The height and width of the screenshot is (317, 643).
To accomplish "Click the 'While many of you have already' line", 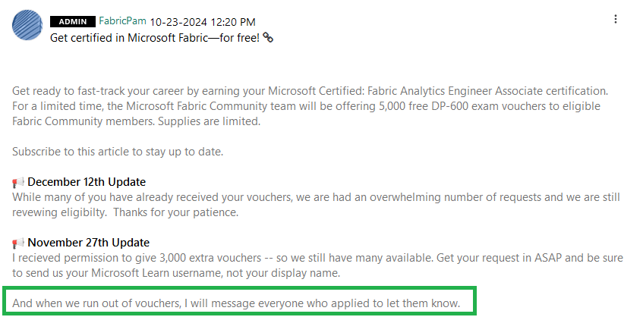I will [x=316, y=197].
